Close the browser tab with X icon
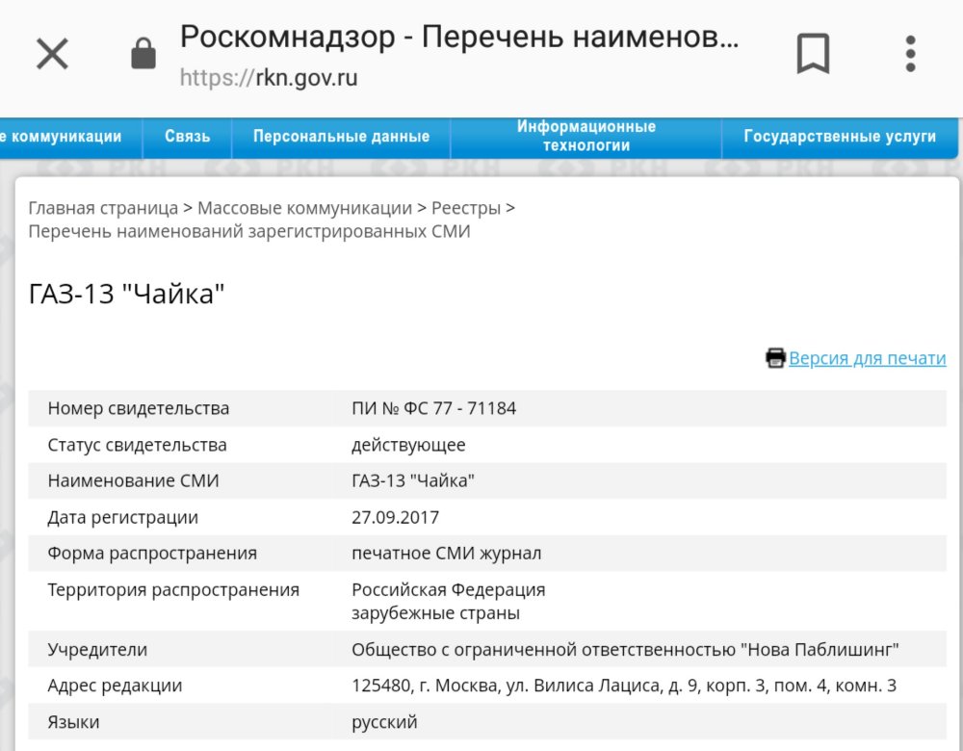Image resolution: width=963 pixels, height=751 pixels. tap(52, 54)
